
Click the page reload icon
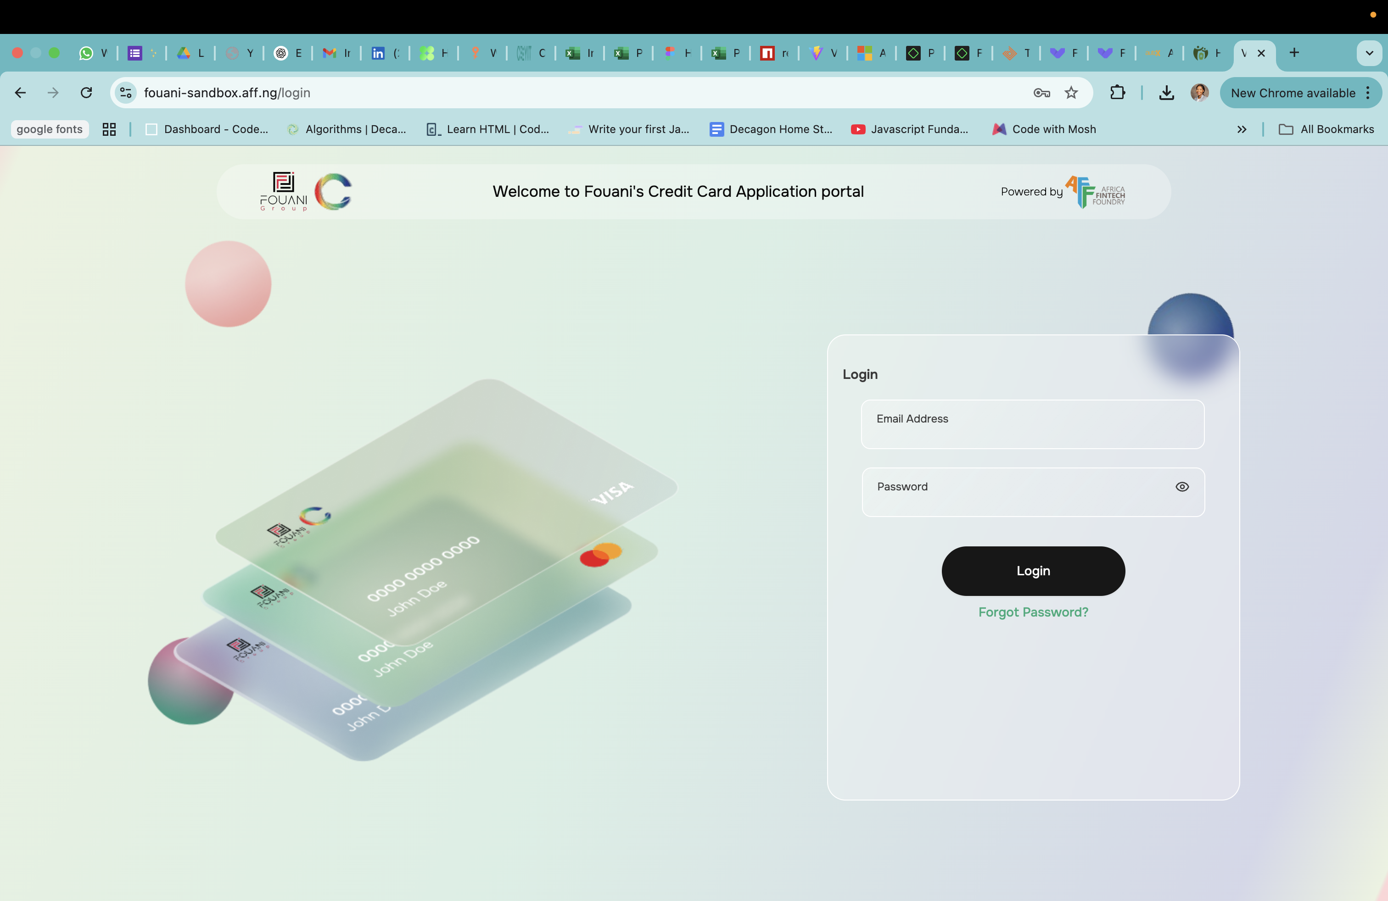pos(86,93)
